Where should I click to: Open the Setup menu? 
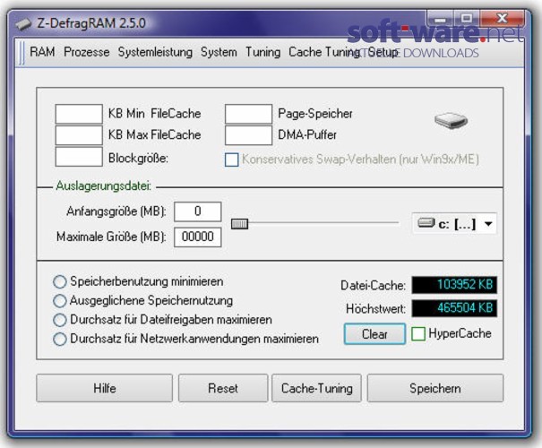[383, 52]
